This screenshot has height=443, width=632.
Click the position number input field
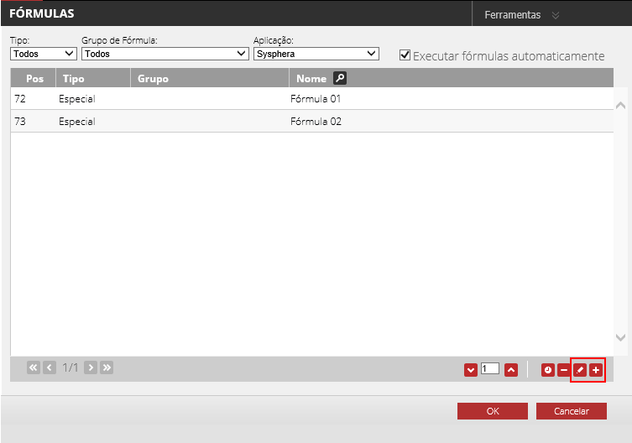point(490,368)
